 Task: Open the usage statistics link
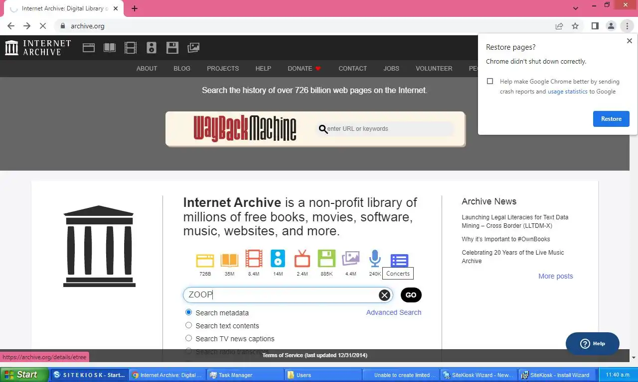pyautogui.click(x=568, y=92)
